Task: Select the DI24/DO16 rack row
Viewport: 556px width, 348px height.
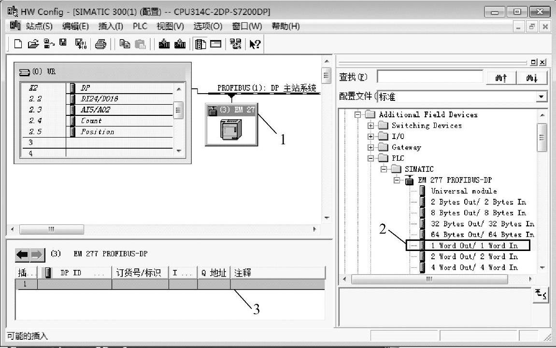Action: pos(97,99)
